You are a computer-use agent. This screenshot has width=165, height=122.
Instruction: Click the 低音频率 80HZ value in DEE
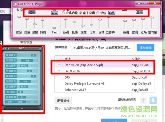pyautogui.click(x=24, y=66)
